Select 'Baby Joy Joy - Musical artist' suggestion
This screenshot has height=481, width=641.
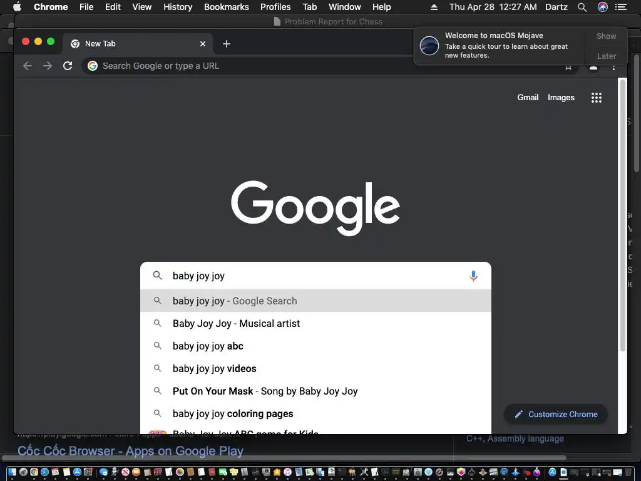[315, 323]
